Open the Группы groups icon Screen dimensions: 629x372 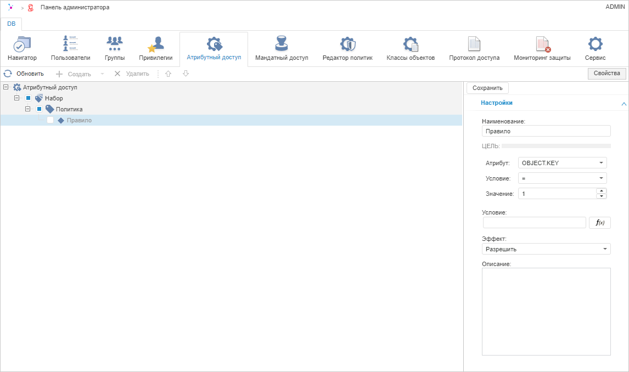point(114,44)
